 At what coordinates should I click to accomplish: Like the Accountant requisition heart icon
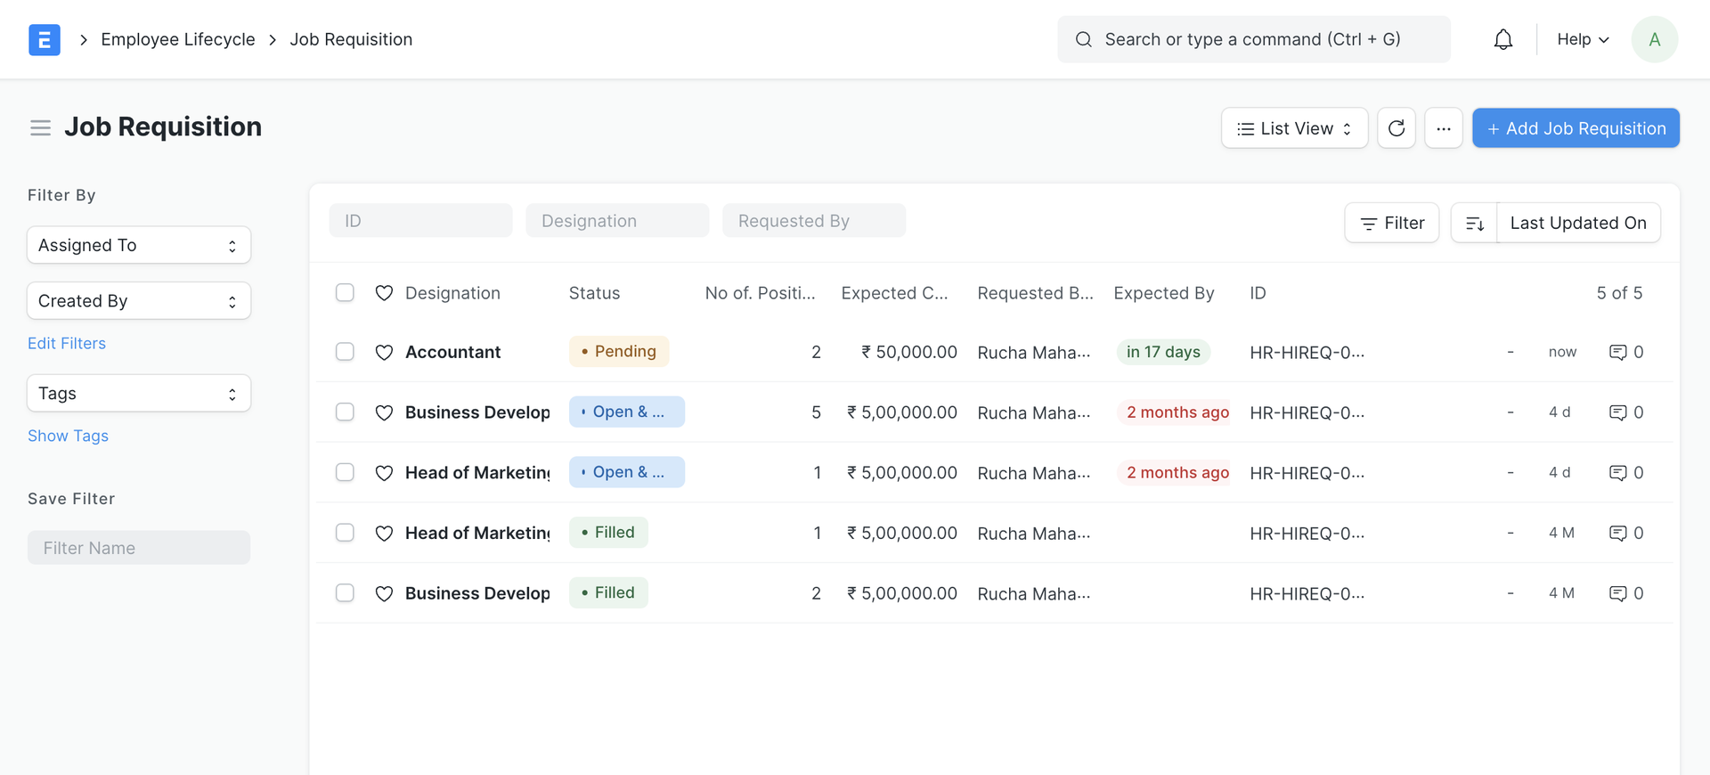click(x=384, y=353)
